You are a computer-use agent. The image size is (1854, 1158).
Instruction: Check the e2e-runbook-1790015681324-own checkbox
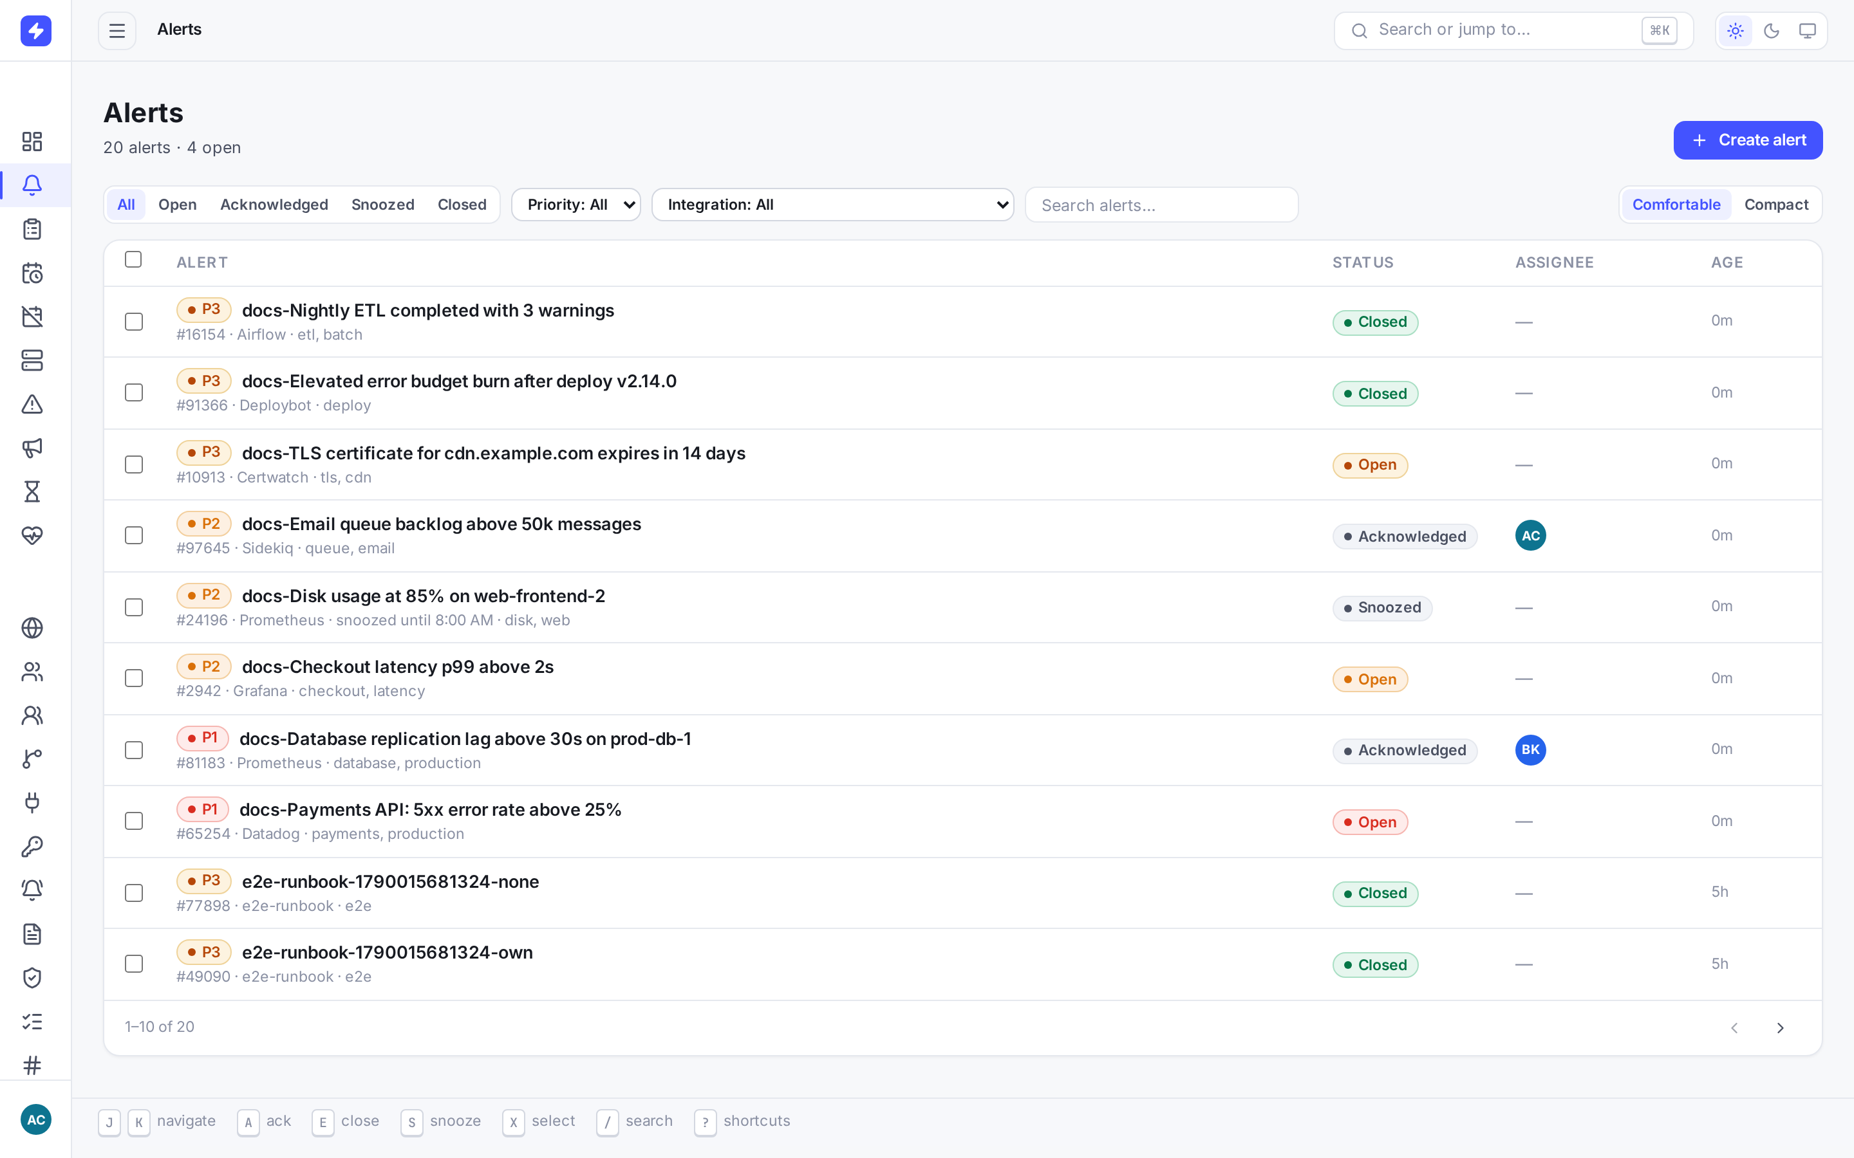[x=134, y=964]
